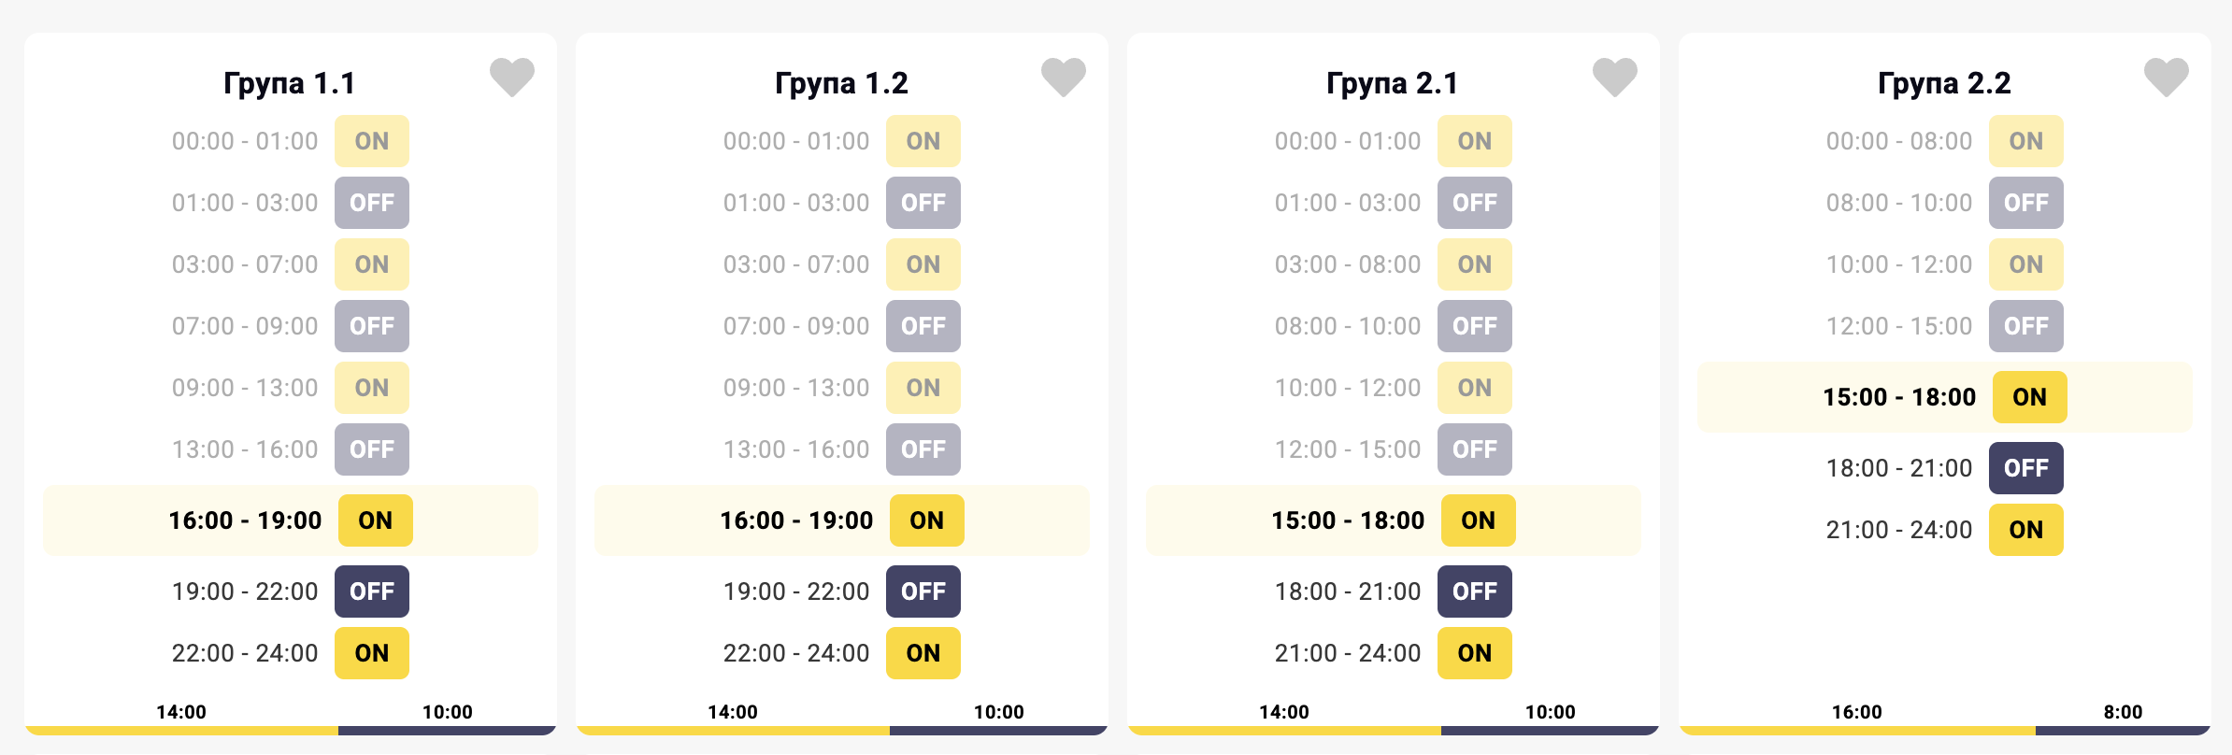2232x755 pixels.
Task: Click the heart icon on Група 1.2
Action: coord(1064,78)
